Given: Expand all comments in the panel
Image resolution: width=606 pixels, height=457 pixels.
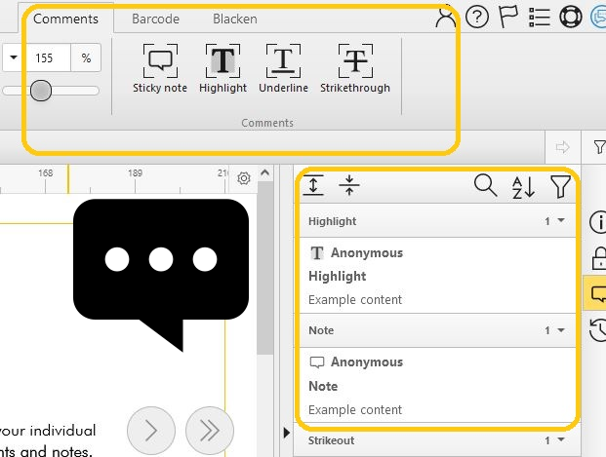Looking at the screenshot, I should tap(314, 185).
